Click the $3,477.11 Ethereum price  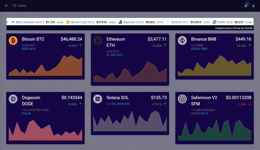click(157, 39)
